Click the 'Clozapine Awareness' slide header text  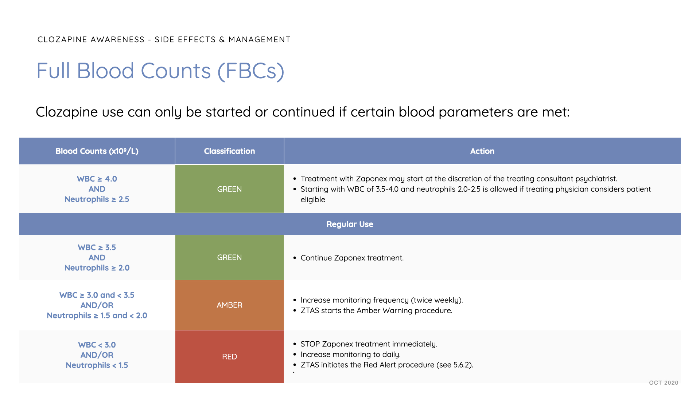[x=164, y=39]
